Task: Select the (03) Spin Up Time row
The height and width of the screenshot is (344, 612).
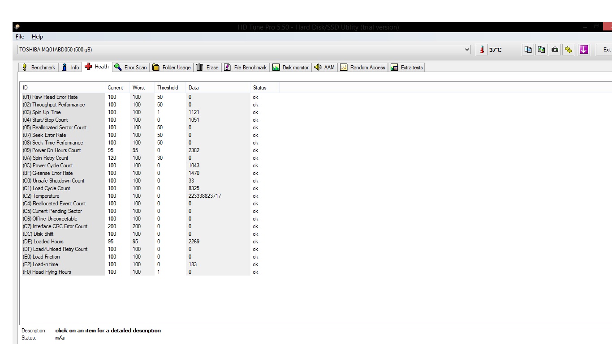Action: [150, 112]
